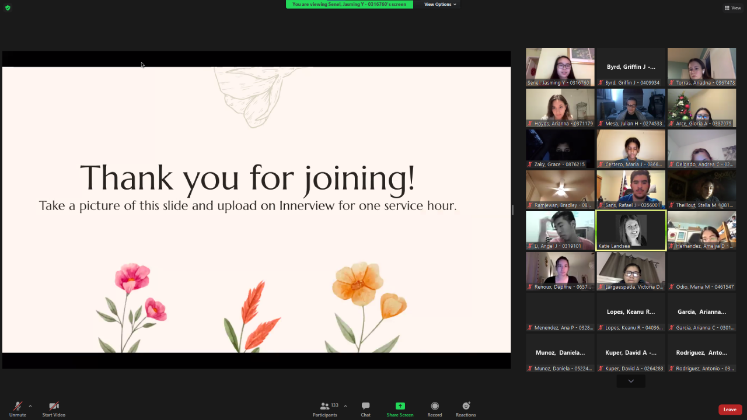Select Cestero, Maria J video tile
Image resolution: width=747 pixels, height=420 pixels.
(631, 149)
